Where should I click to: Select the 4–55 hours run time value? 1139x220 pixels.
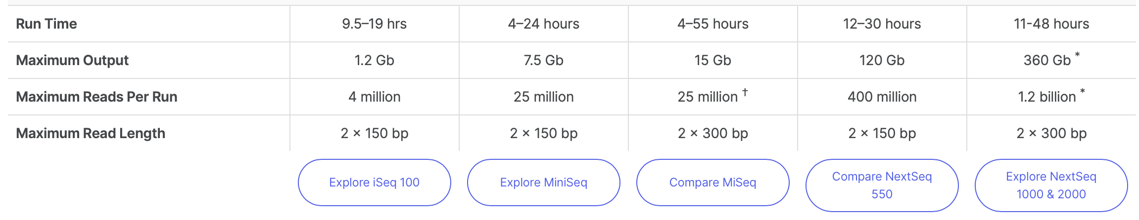(x=712, y=24)
